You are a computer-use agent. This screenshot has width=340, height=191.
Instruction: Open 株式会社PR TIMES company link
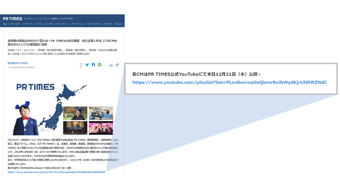pos(18,63)
